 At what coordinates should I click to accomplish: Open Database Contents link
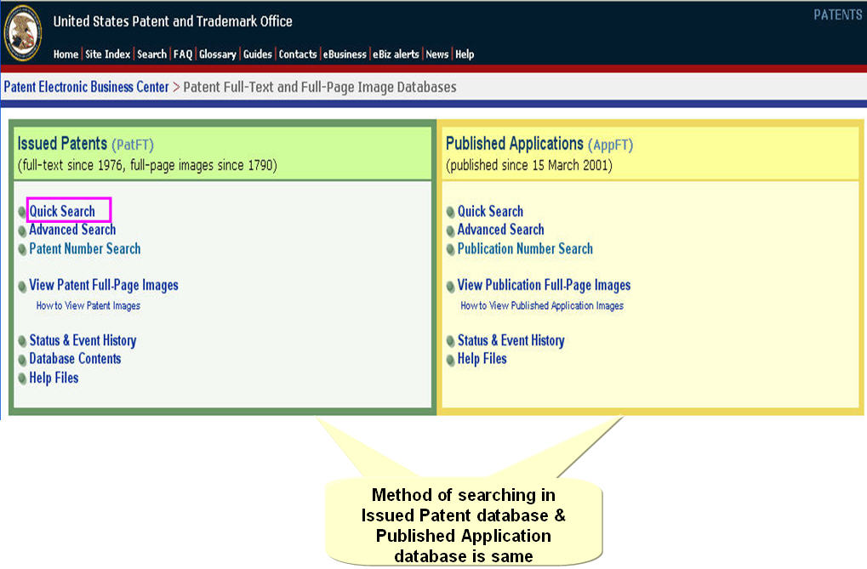[75, 359]
